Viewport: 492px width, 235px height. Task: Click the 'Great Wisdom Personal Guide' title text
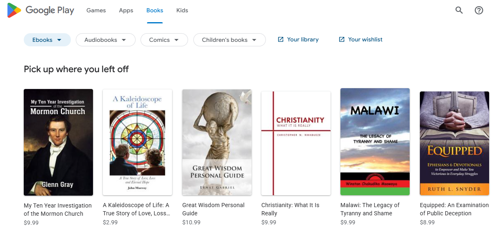tap(213, 209)
